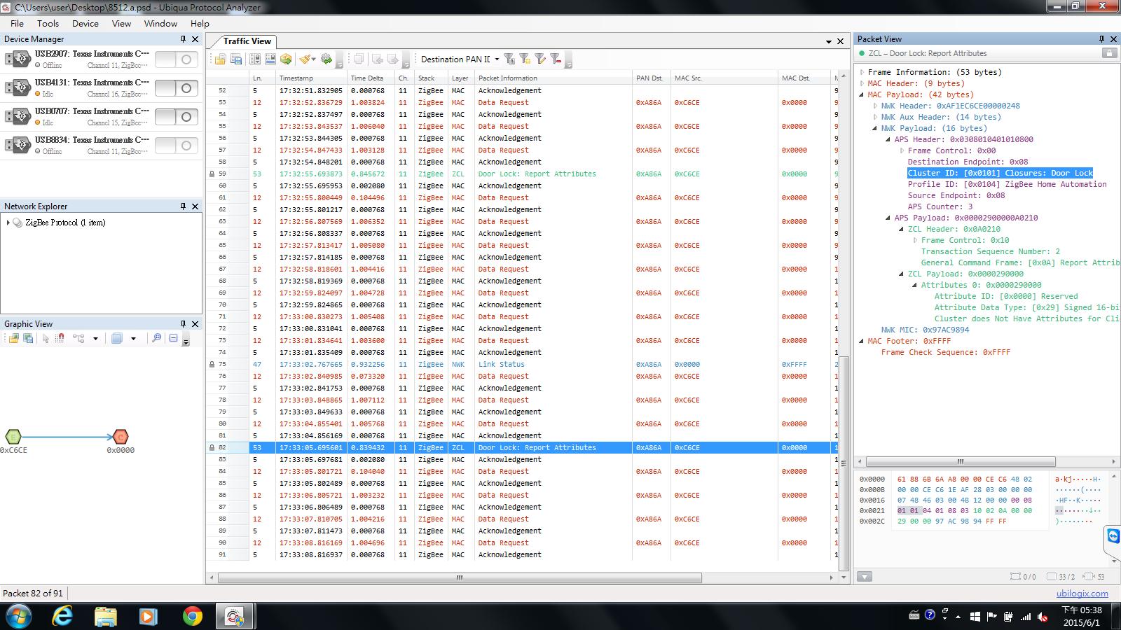Click the MAC Src. column header
The image size is (1121, 630).
click(x=724, y=78)
